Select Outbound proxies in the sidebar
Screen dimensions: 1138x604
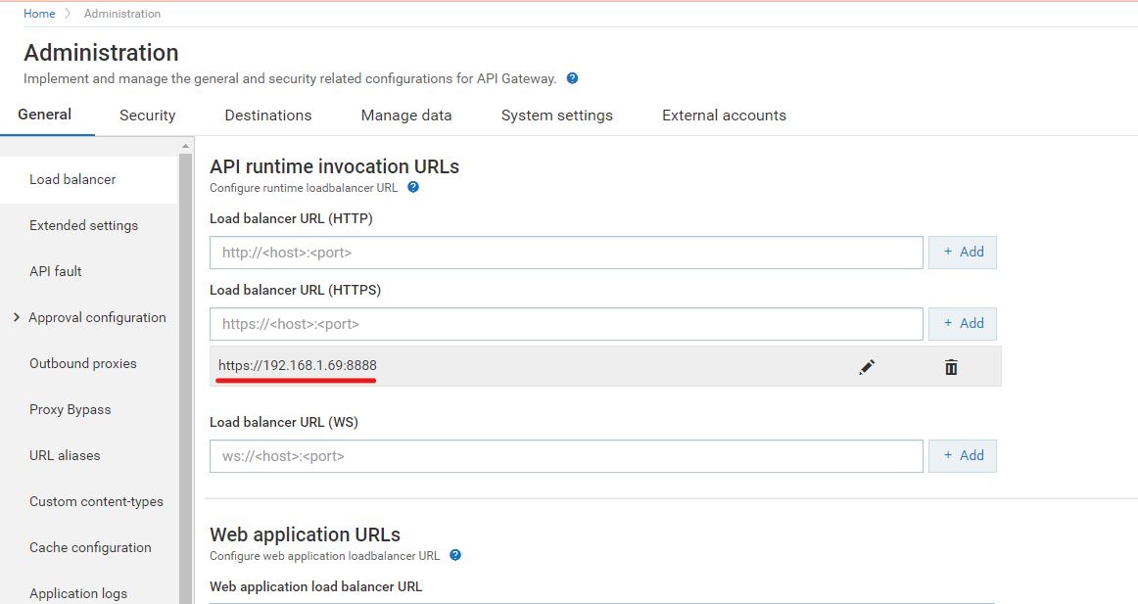coord(83,363)
